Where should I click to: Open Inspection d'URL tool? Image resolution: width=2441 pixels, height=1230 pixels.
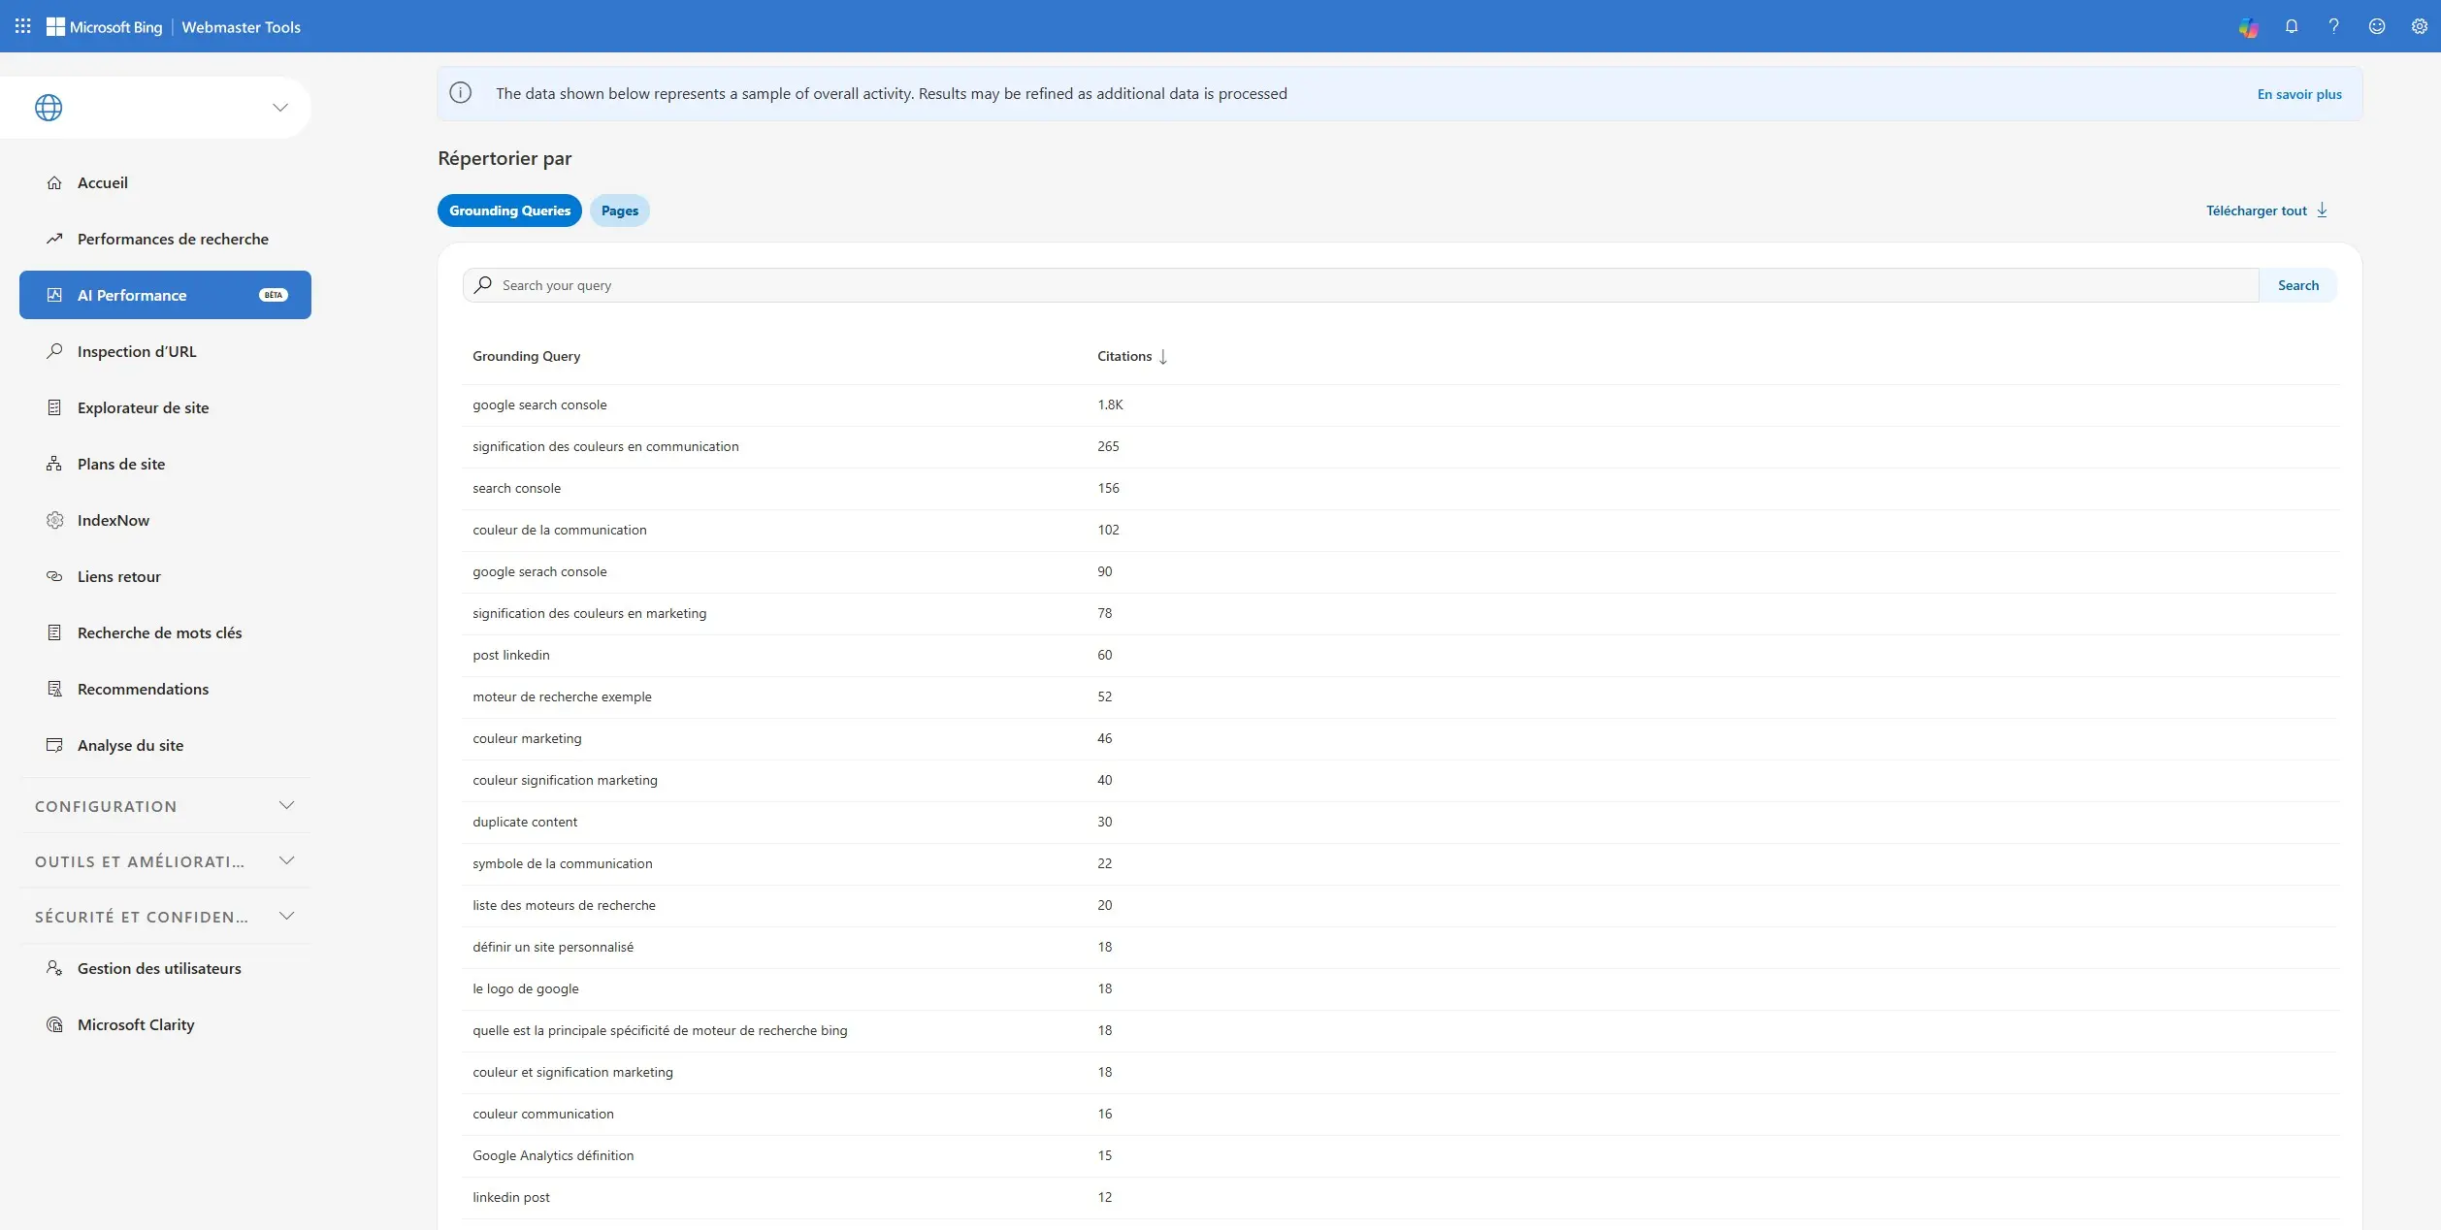[136, 350]
